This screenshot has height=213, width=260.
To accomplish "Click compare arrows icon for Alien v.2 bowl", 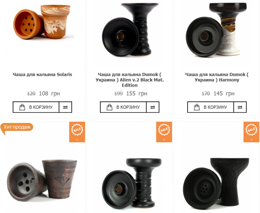I will click(153, 107).
